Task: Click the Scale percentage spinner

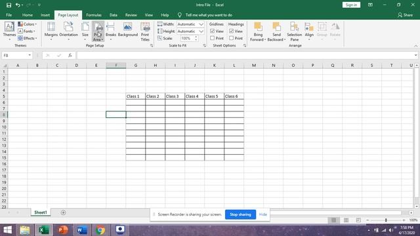Action: (x=196, y=38)
